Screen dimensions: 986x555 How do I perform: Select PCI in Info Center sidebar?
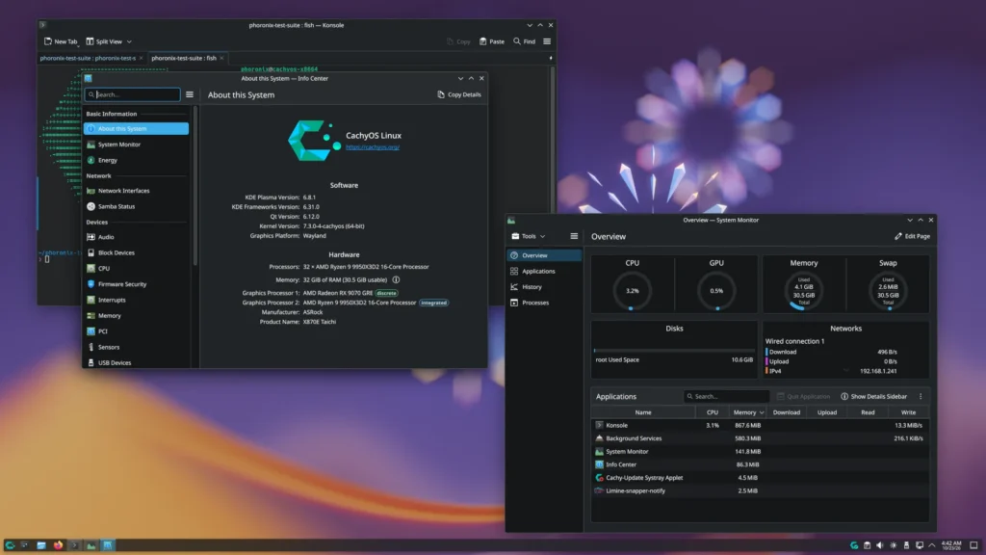136,331
